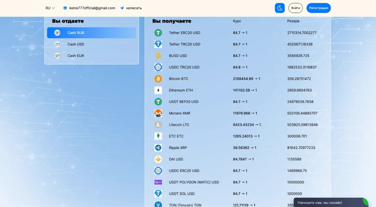Click the Регистрация button

318,8
